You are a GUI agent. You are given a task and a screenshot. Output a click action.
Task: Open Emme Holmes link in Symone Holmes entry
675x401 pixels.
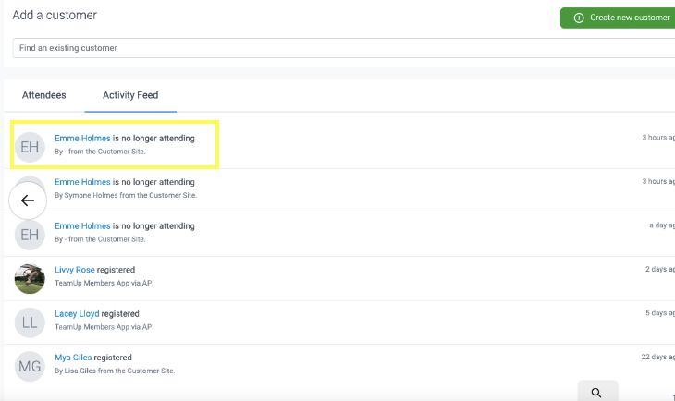coord(82,182)
